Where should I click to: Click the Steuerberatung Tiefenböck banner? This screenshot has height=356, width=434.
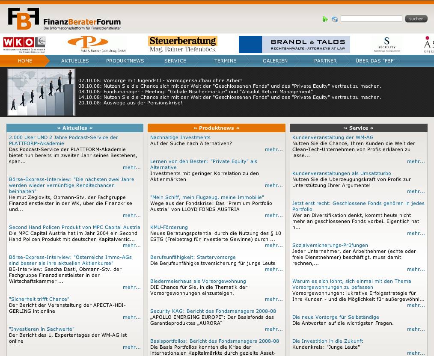pyautogui.click(x=183, y=44)
